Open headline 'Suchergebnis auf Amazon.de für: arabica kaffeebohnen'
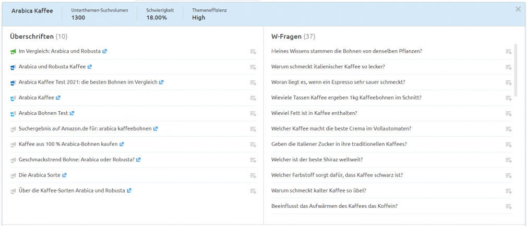527x226 pixels. click(85, 128)
